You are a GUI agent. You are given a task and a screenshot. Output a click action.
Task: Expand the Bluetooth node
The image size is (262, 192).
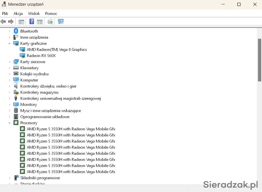coord(10,31)
